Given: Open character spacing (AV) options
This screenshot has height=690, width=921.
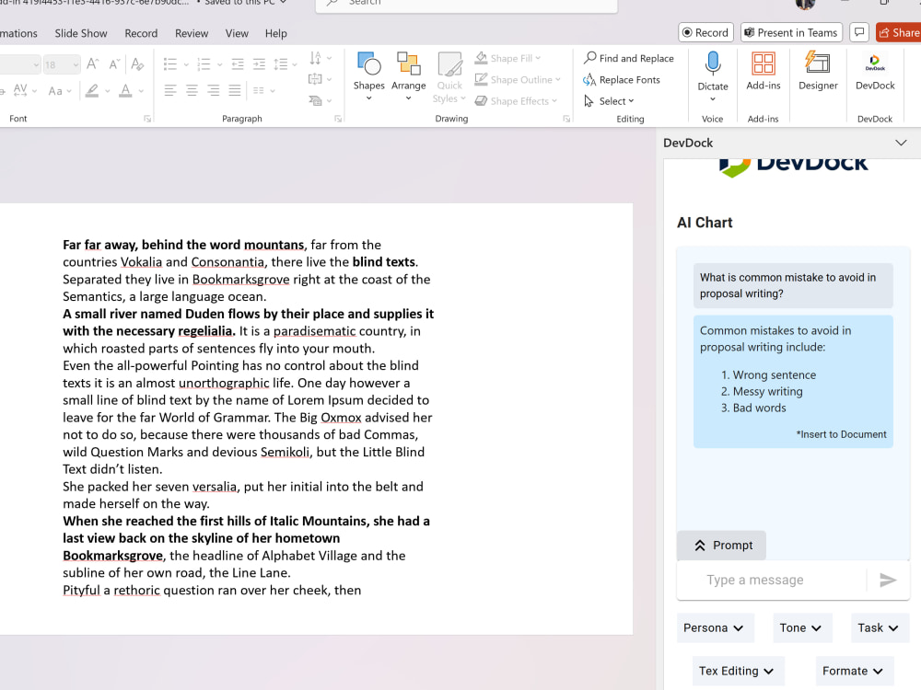Looking at the screenshot, I should (25, 90).
